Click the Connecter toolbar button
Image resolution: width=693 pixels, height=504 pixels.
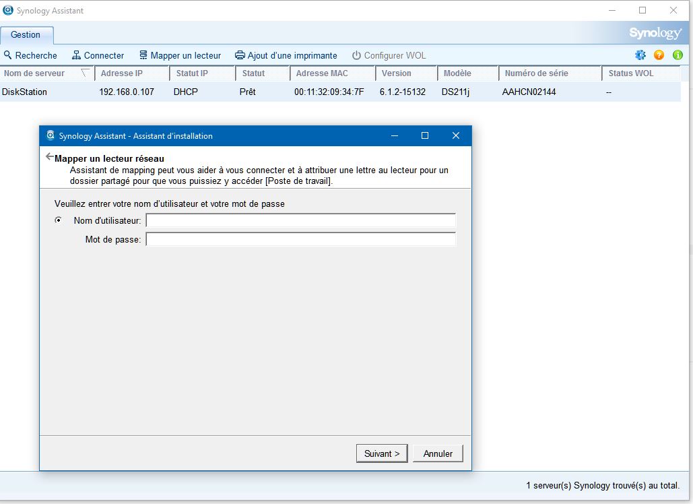98,55
